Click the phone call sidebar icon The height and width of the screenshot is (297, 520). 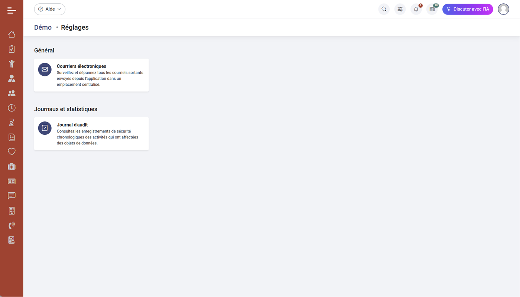[x=12, y=225]
